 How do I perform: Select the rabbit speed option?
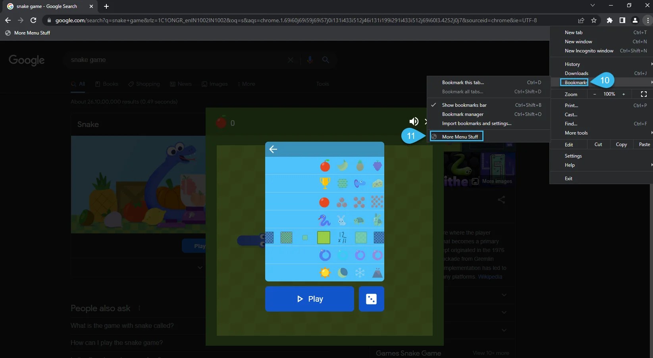pos(342,220)
